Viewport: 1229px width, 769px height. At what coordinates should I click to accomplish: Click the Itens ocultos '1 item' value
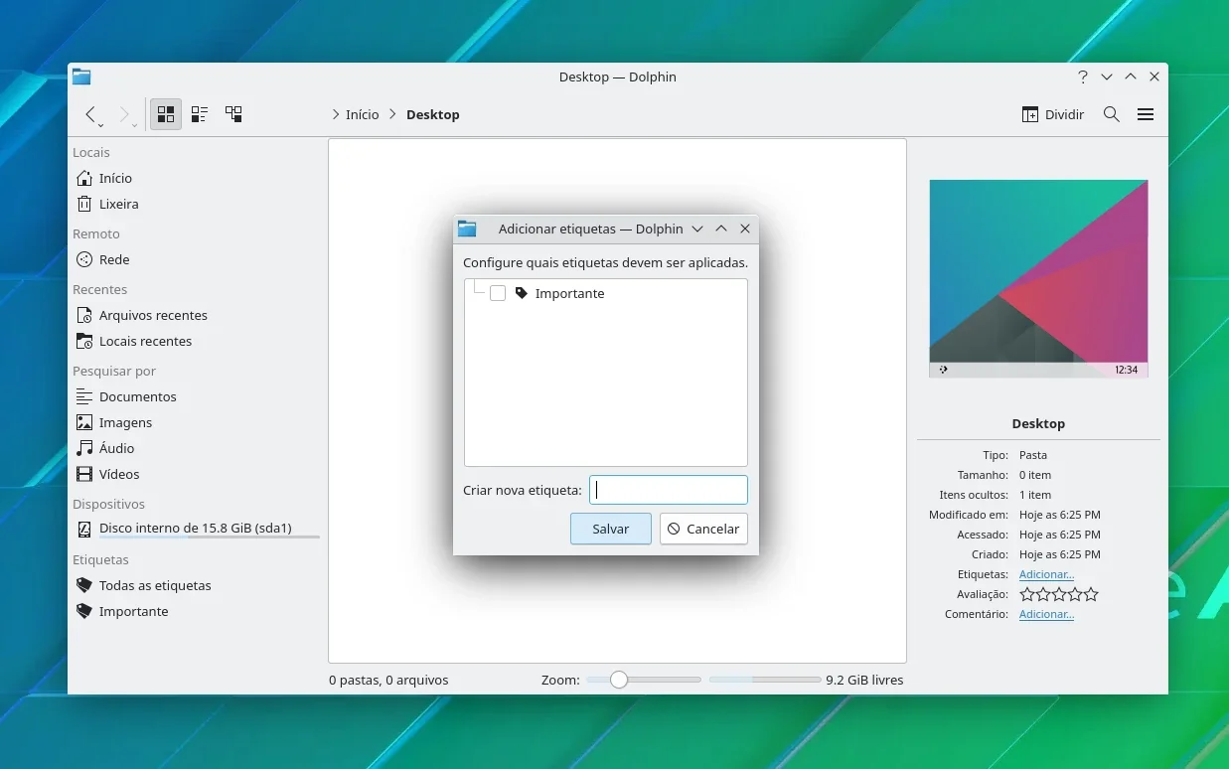1035,495
